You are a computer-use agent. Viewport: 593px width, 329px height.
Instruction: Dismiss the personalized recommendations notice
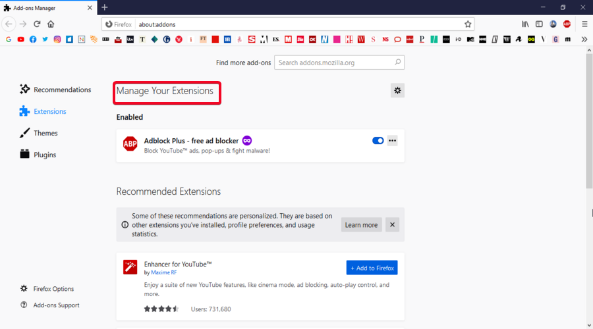click(393, 224)
